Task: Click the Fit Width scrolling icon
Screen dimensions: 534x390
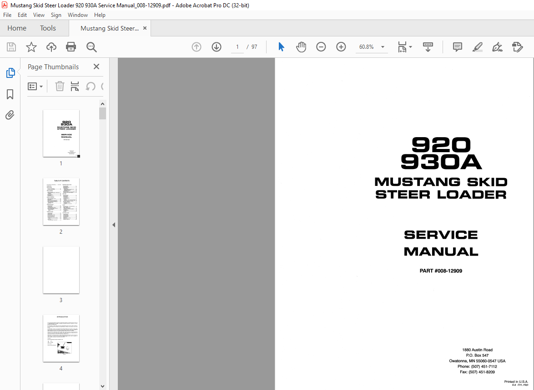Action: pos(402,47)
